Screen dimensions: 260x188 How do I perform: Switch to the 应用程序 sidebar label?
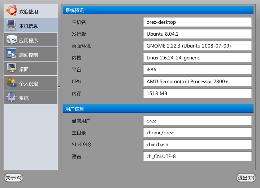pos(29,40)
